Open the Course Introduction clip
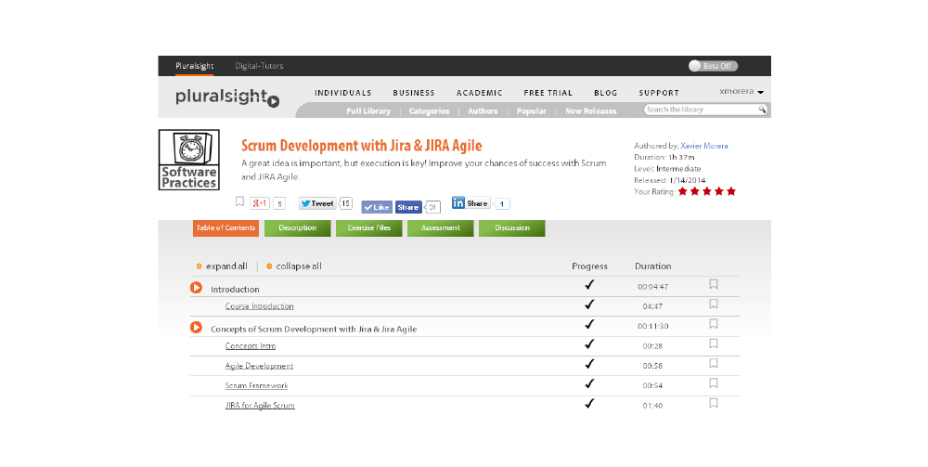The image size is (928, 467). click(259, 306)
